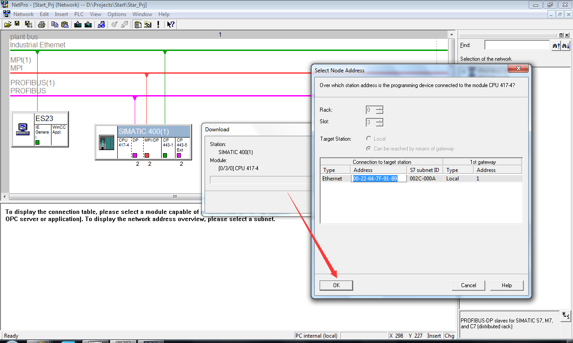The height and width of the screenshot is (343, 573).
Task: Select the Local target station radio button
Action: pos(369,139)
